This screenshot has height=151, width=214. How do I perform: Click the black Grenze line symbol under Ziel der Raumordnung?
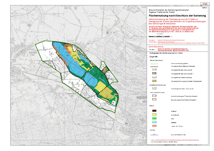click(x=152, y=49)
